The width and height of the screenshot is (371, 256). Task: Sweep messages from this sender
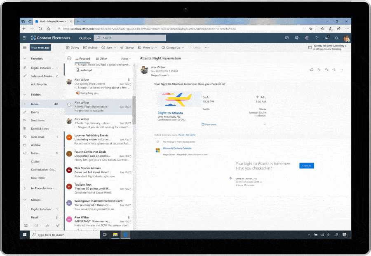coord(127,47)
